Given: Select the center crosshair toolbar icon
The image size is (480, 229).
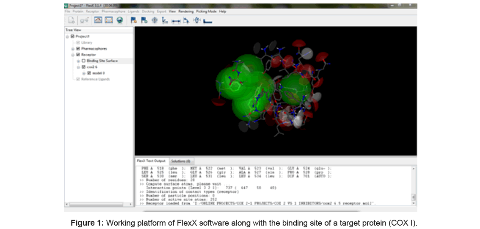Looking at the screenshot, I should [x=154, y=20].
